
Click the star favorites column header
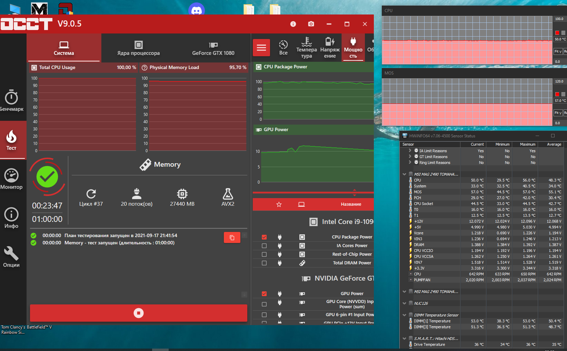(279, 204)
